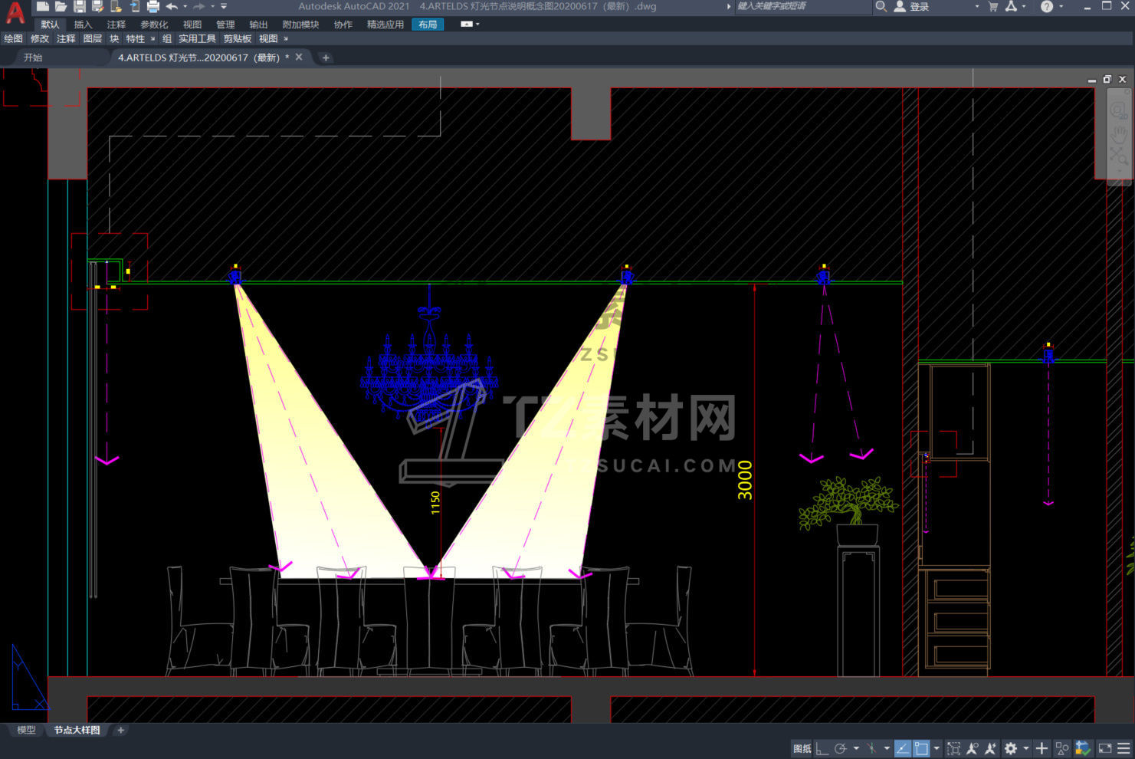
Task: Open the workspace switching gear icon
Action: [1011, 748]
